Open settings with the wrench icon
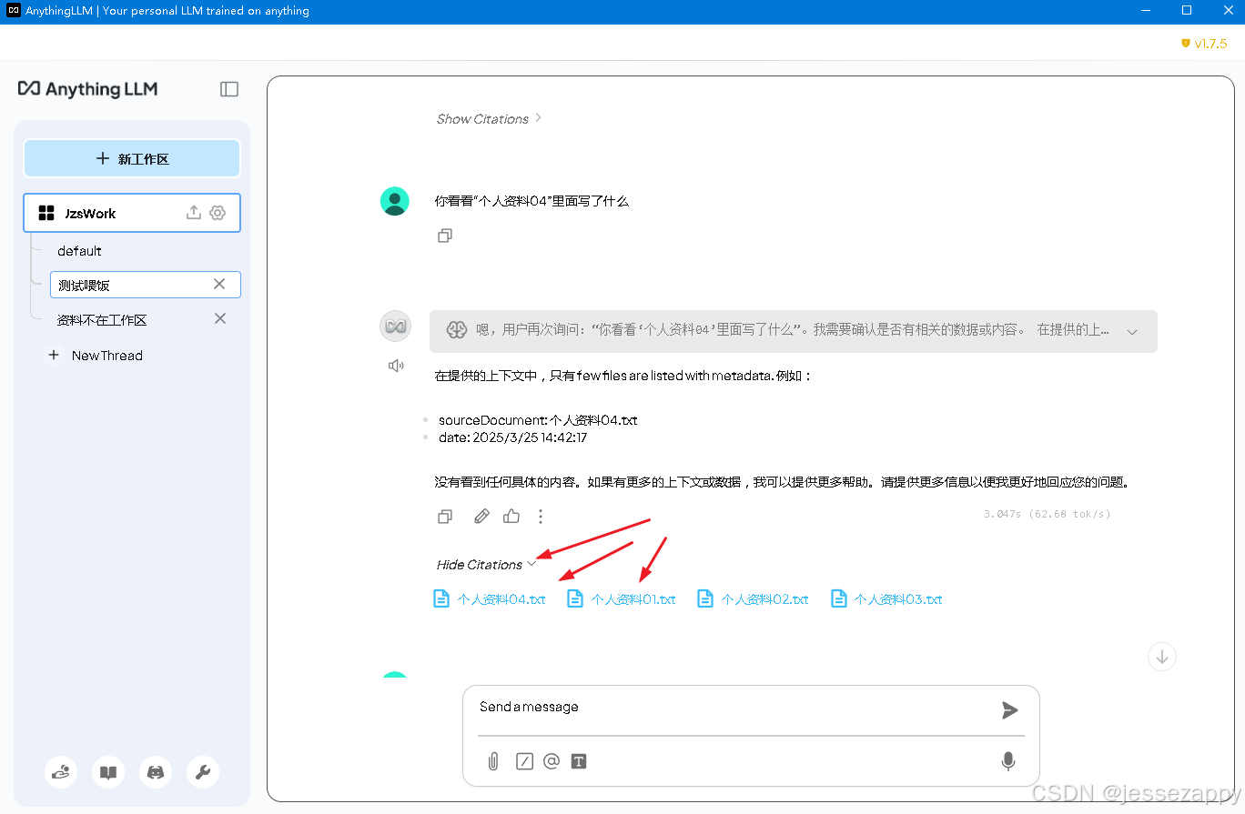Image resolution: width=1245 pixels, height=814 pixels. pyautogui.click(x=203, y=772)
